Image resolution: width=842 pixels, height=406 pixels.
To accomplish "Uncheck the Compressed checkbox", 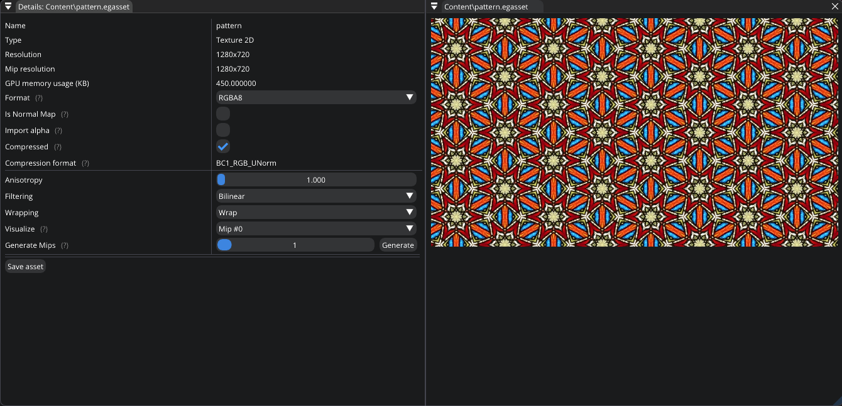I will tap(223, 146).
